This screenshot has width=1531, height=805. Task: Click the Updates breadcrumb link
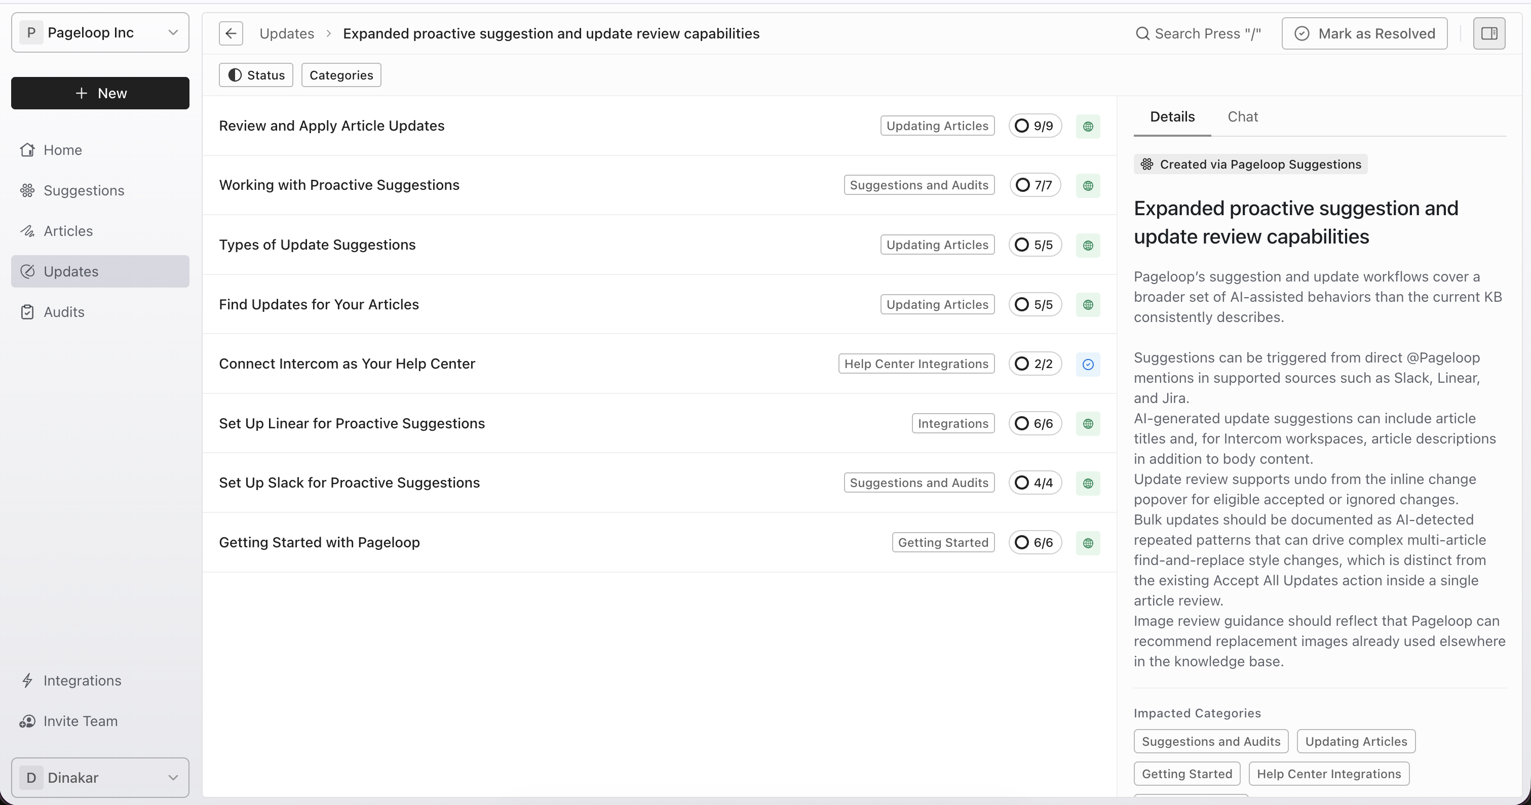pos(286,33)
